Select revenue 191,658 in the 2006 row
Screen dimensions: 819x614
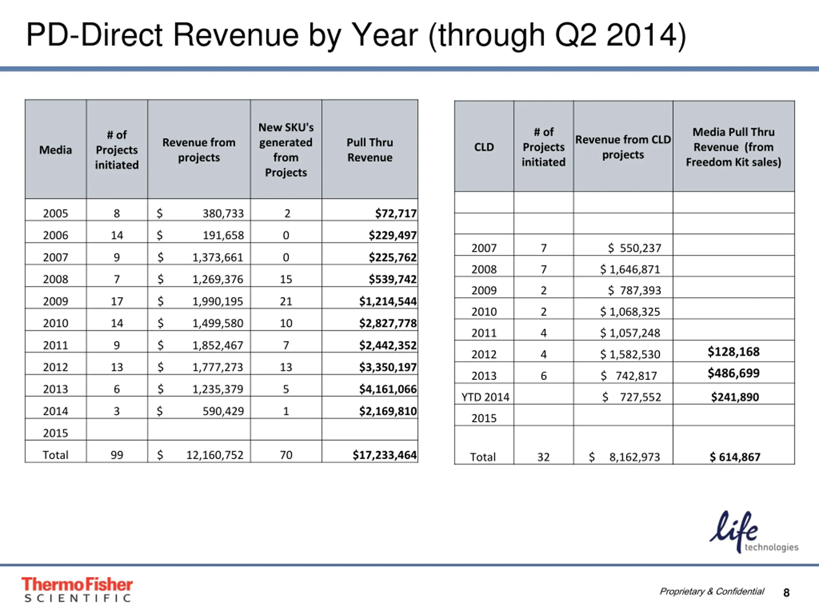tap(223, 235)
